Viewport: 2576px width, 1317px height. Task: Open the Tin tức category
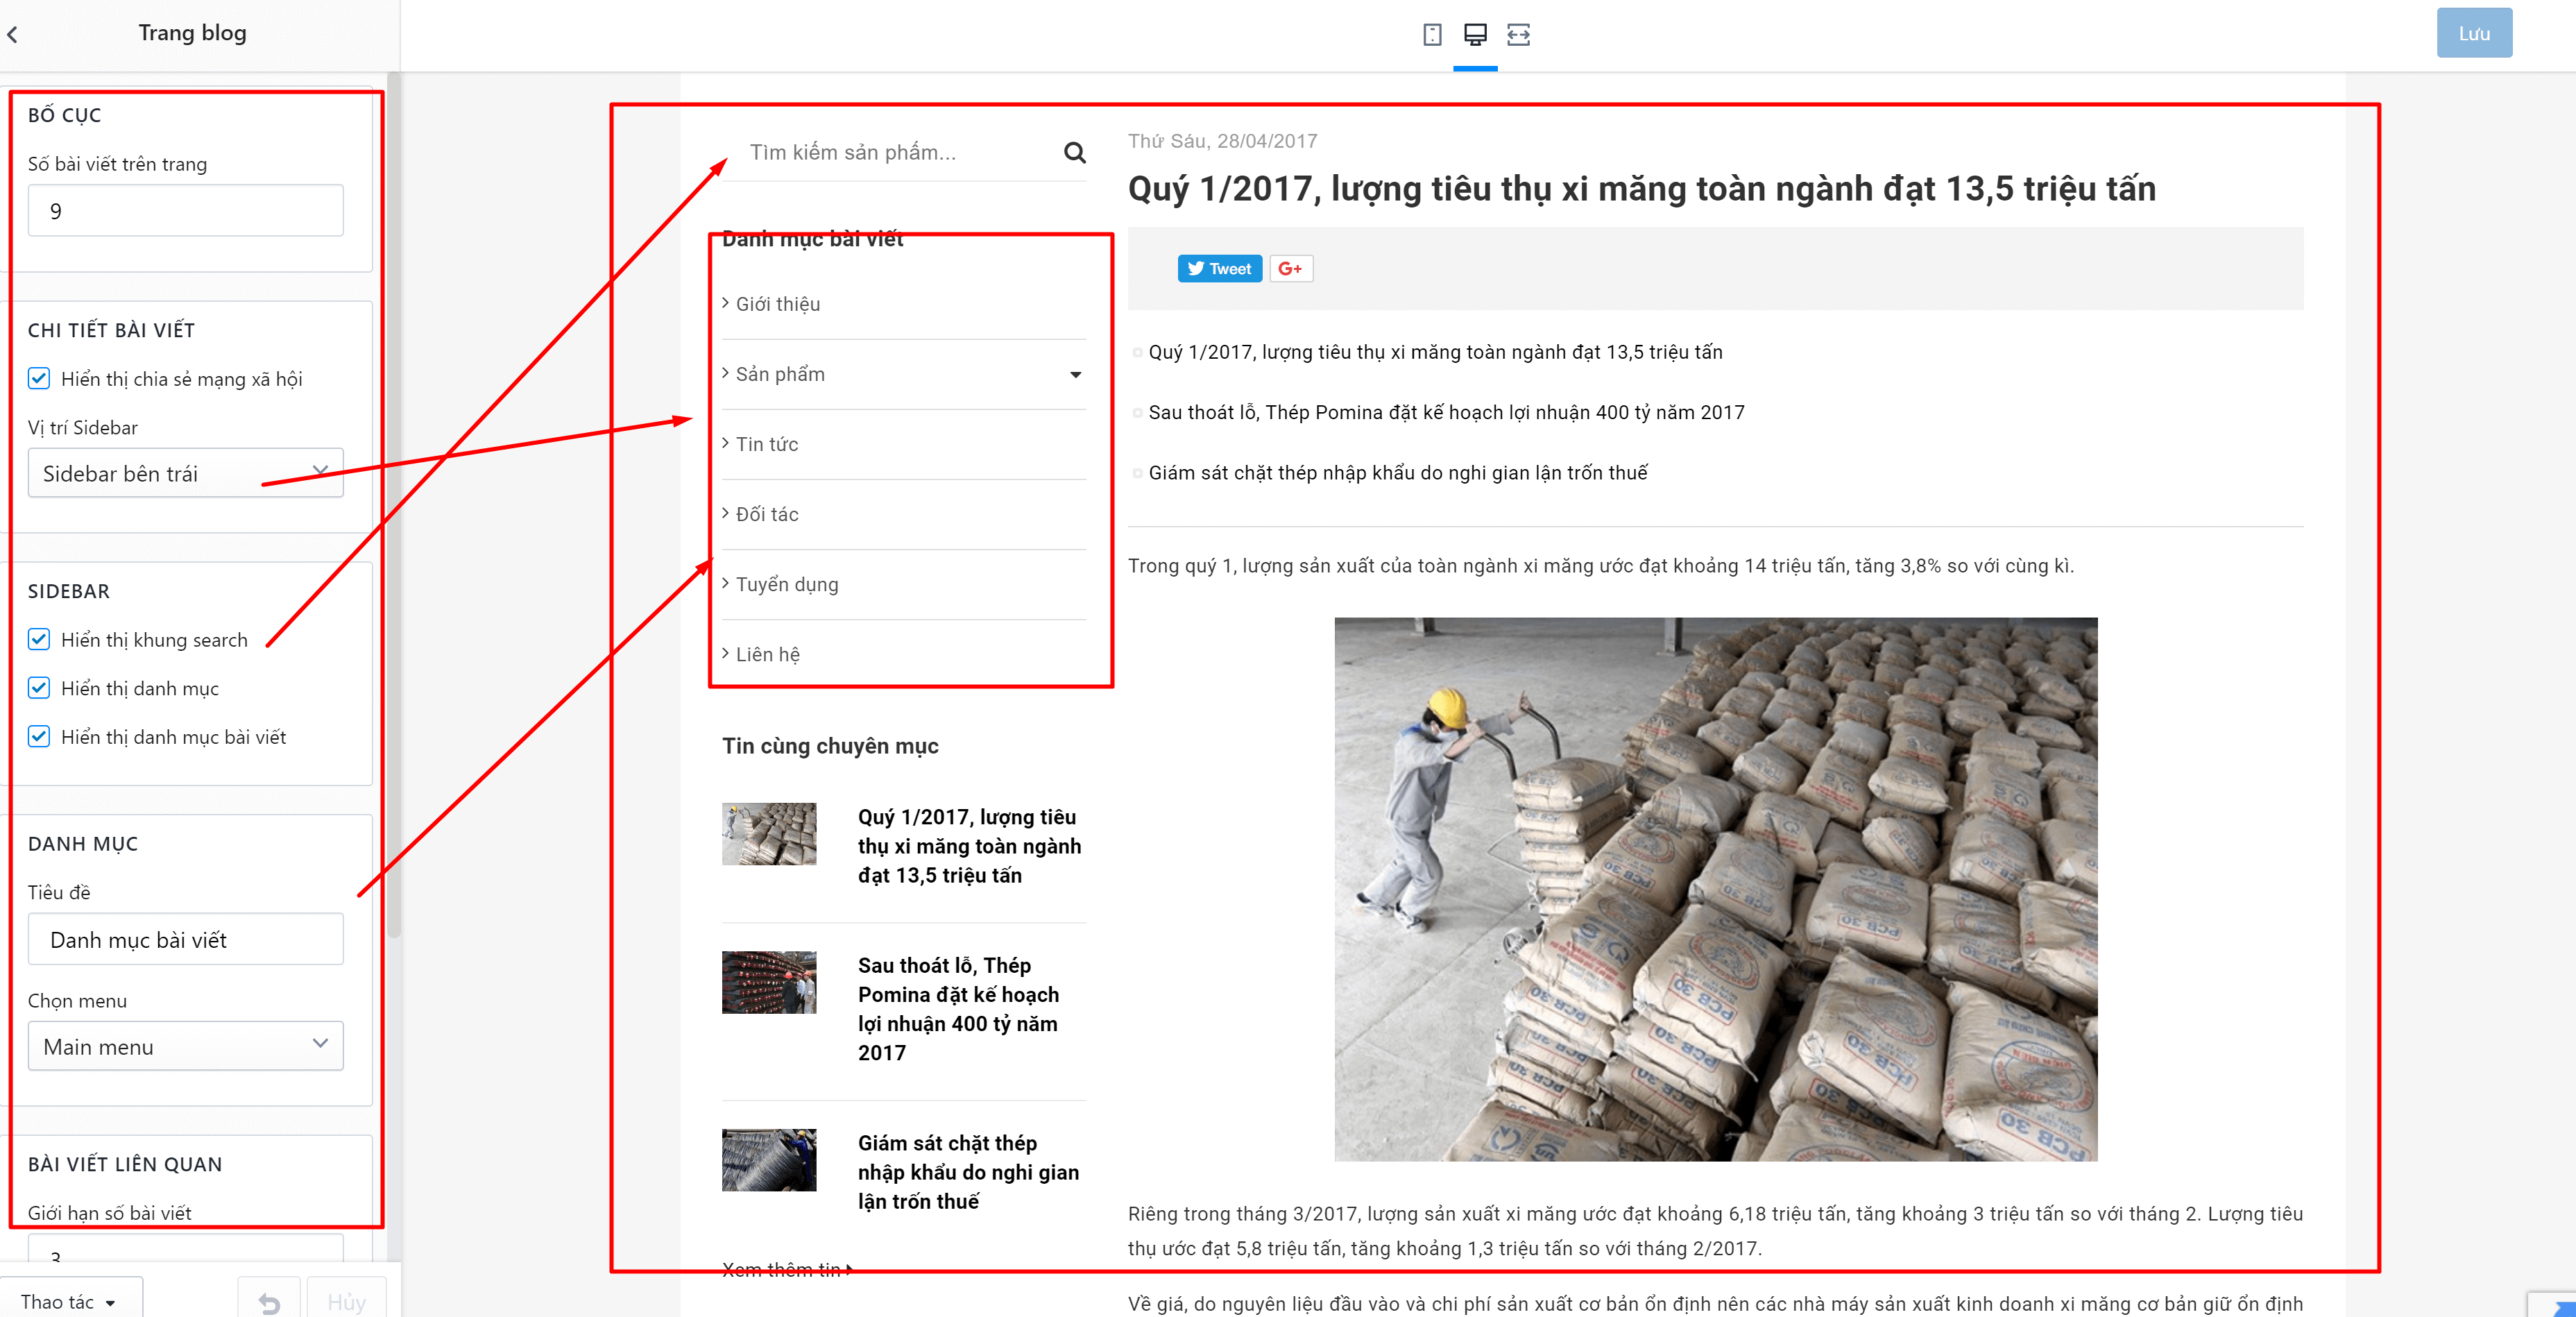[x=767, y=444]
